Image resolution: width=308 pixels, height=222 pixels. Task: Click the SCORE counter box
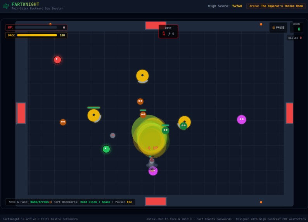(x=296, y=27)
